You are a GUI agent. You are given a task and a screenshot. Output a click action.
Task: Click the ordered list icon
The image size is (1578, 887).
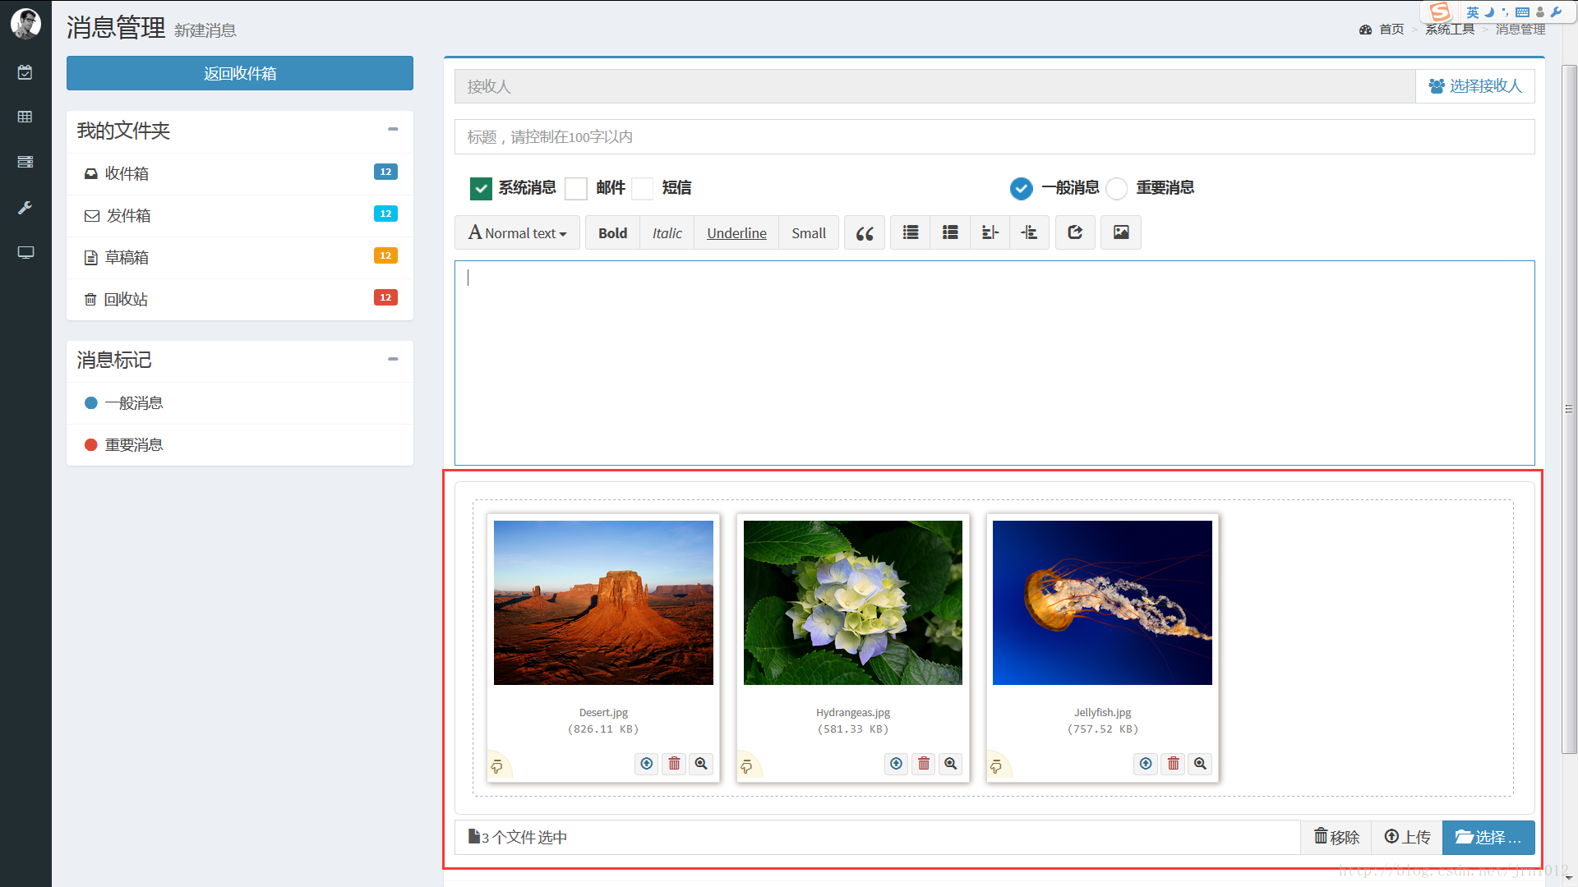(950, 233)
